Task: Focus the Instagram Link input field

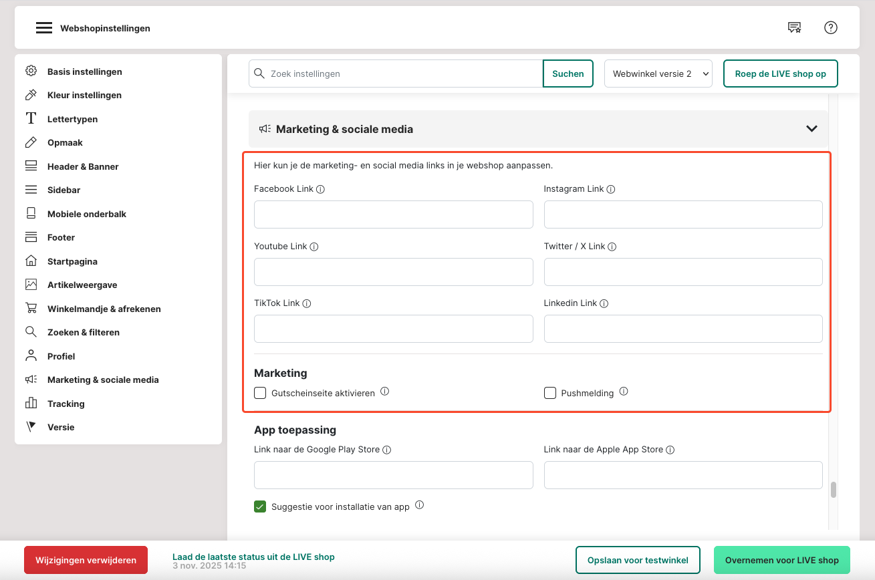Action: 682,214
